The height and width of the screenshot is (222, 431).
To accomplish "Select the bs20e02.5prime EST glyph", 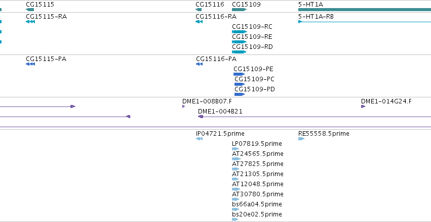I will coord(235,219).
